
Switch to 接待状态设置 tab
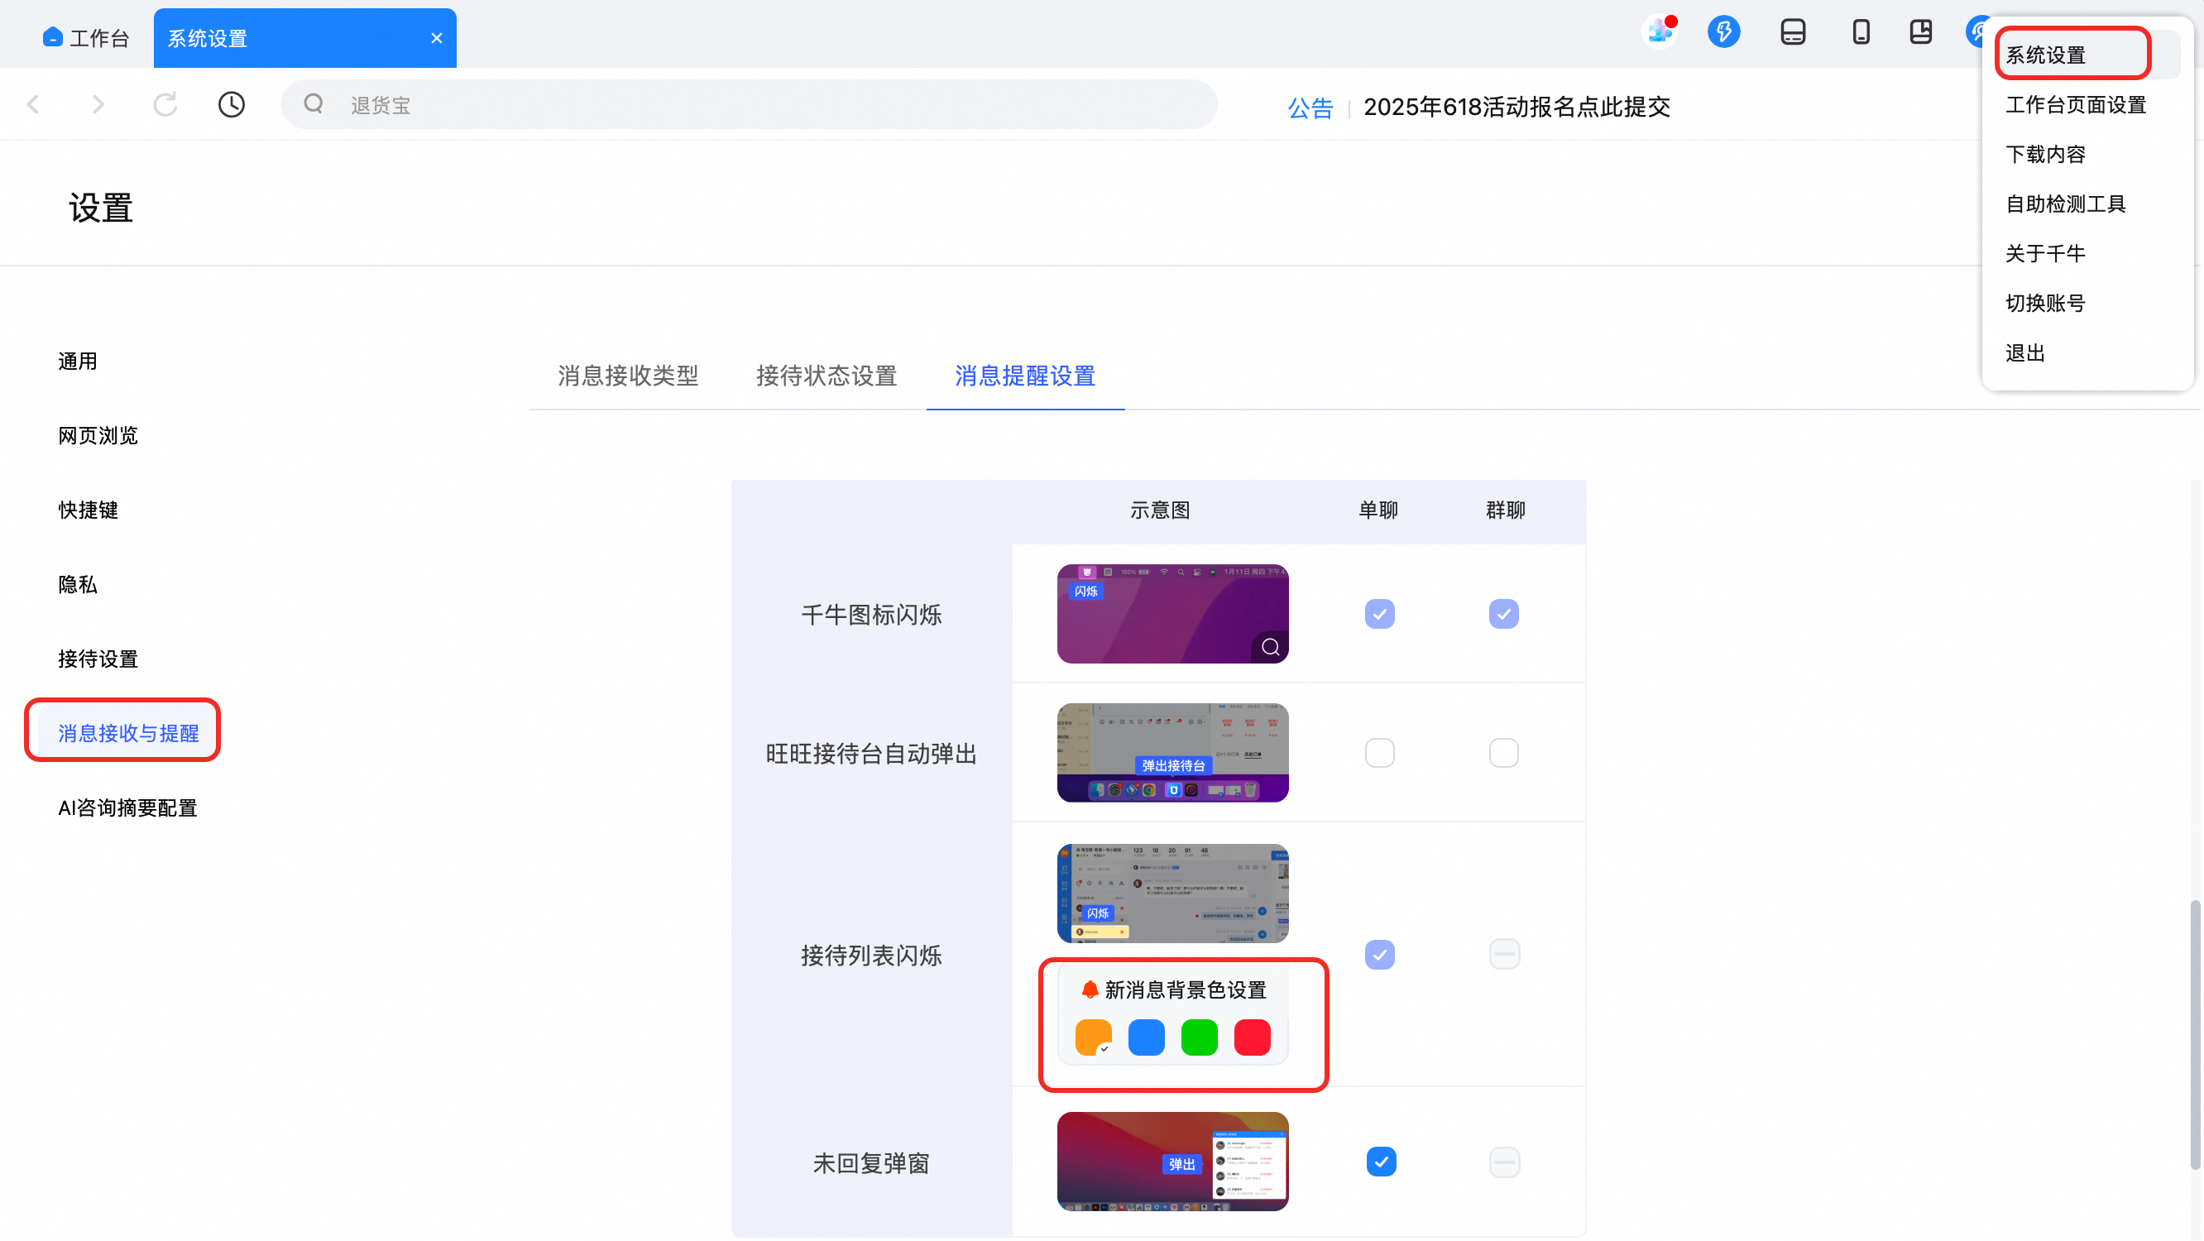(826, 376)
